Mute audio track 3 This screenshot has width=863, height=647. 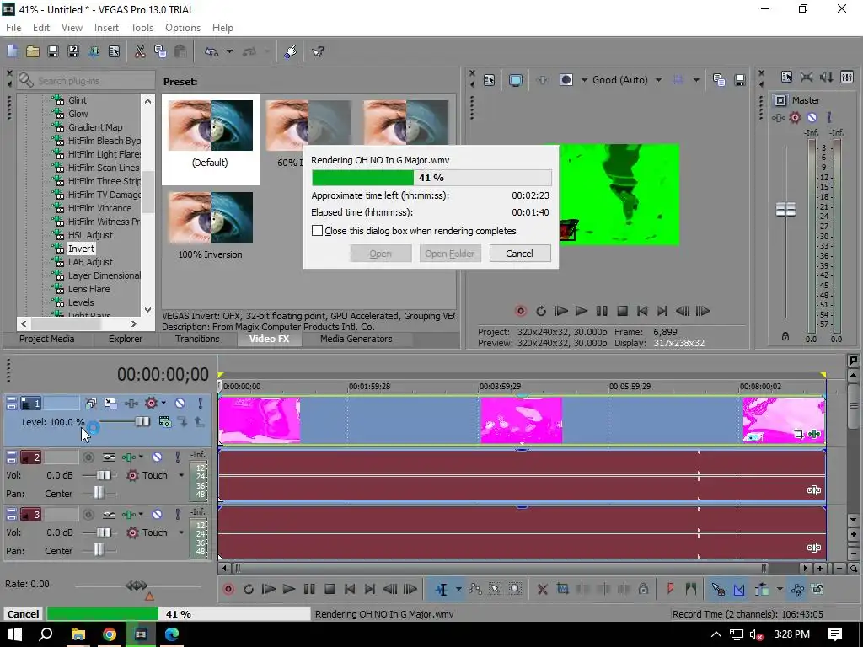pos(157,514)
